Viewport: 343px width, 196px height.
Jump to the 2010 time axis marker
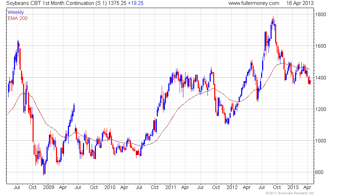click(110, 187)
